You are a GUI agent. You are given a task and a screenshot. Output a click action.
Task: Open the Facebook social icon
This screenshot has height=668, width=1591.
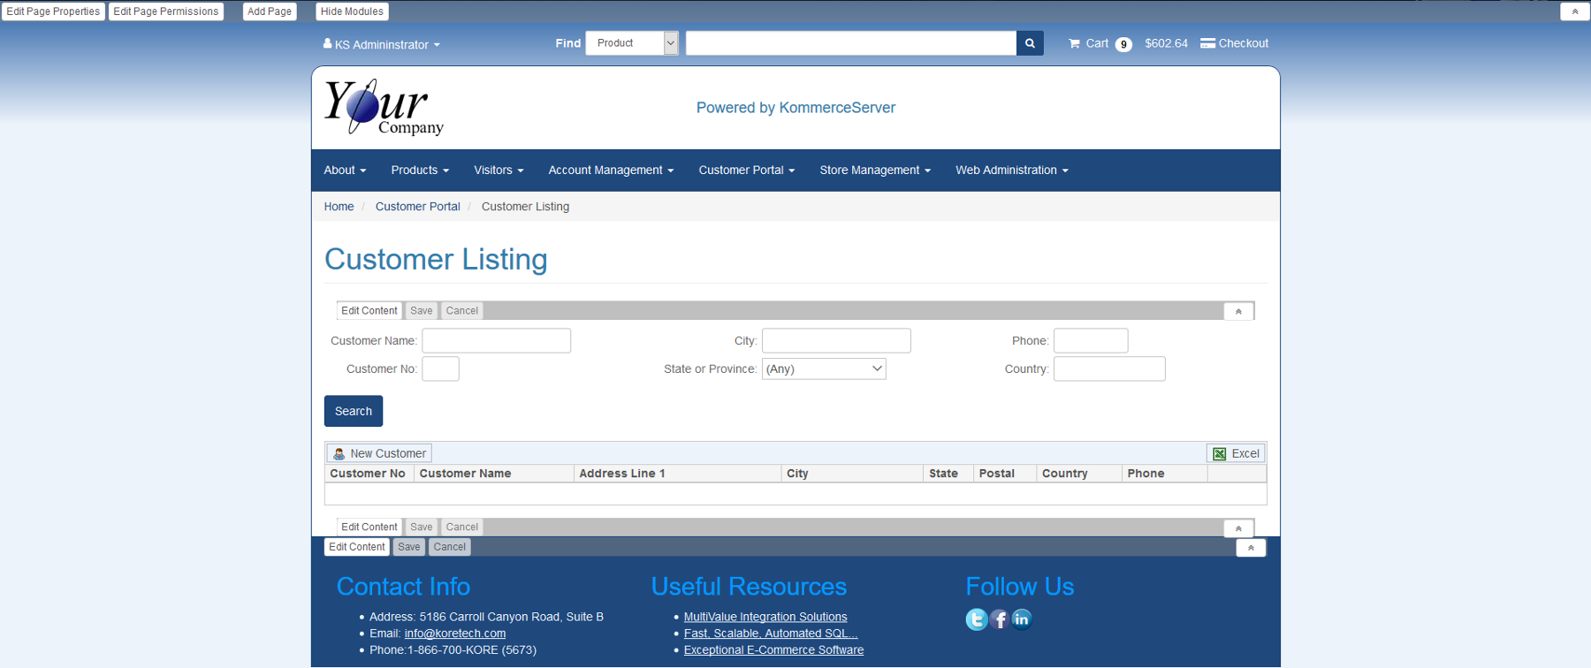coord(999,619)
